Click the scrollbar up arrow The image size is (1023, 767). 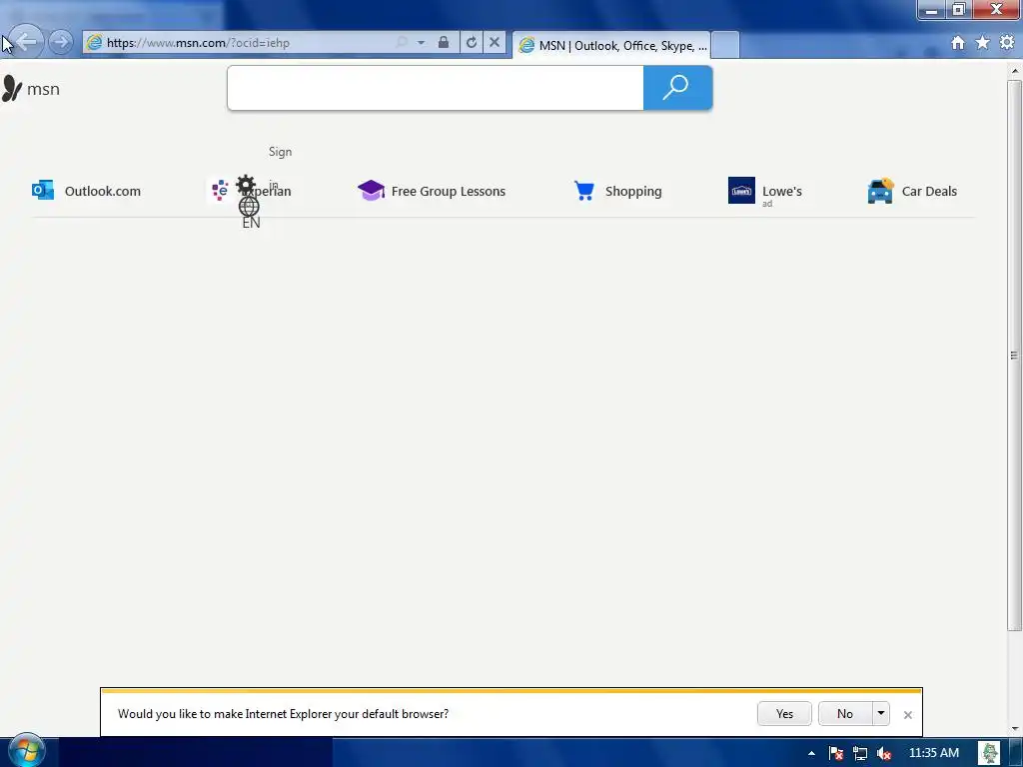tap(1014, 70)
